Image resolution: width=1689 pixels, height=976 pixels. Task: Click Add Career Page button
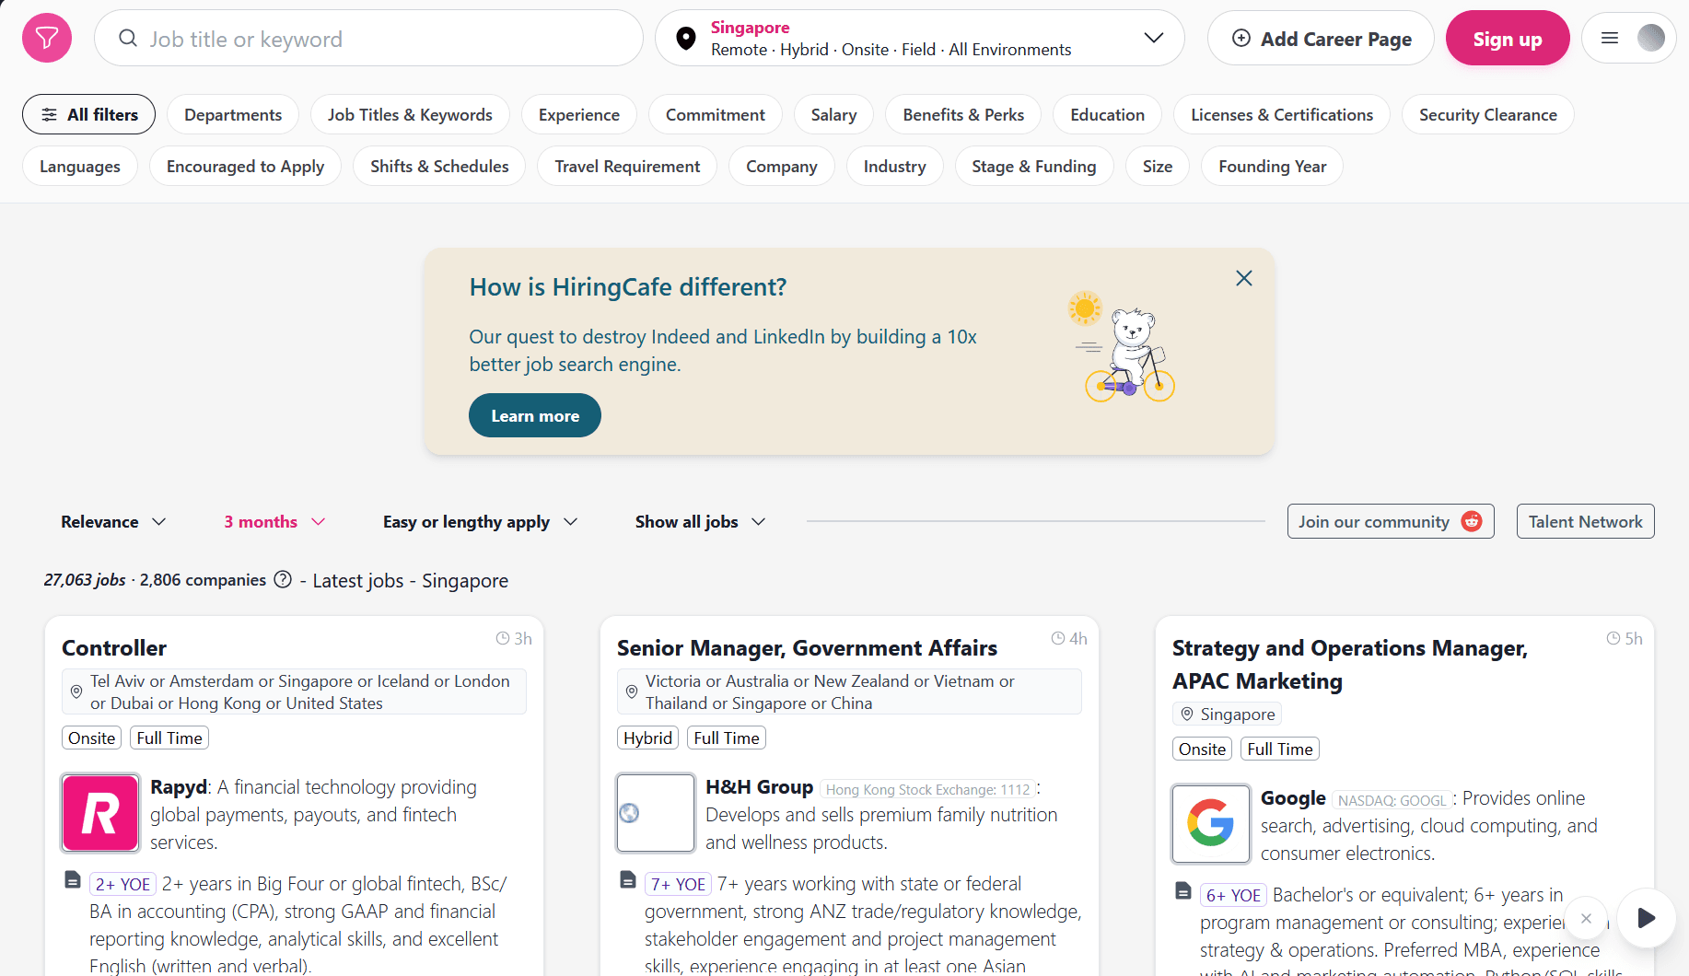click(x=1321, y=38)
